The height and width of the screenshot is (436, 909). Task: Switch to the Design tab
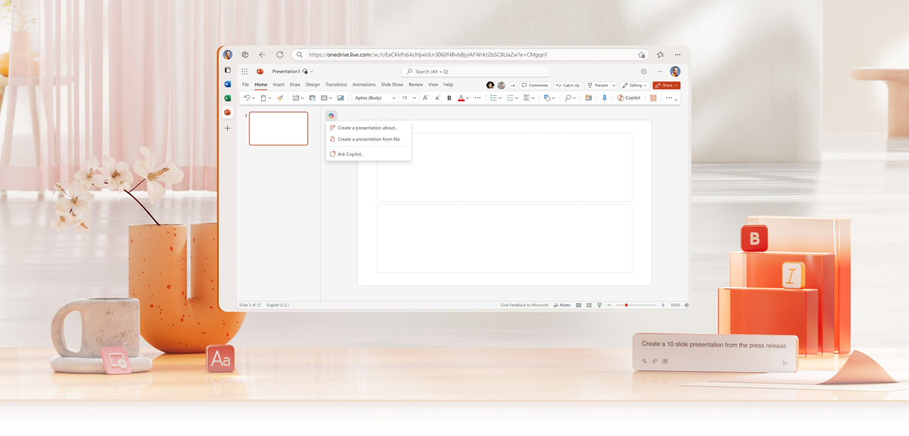[313, 85]
